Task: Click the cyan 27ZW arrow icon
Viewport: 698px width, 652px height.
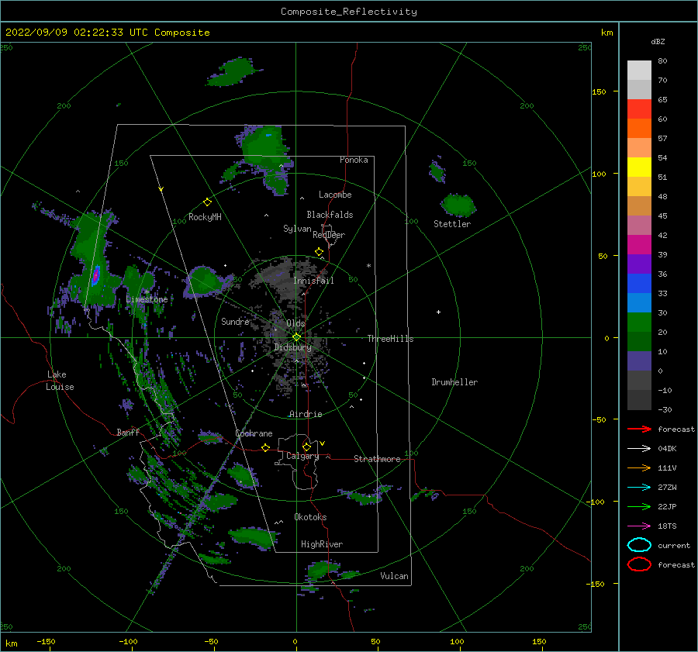Action: pos(639,488)
